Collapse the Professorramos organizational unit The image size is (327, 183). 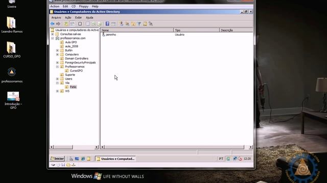coord(57,67)
